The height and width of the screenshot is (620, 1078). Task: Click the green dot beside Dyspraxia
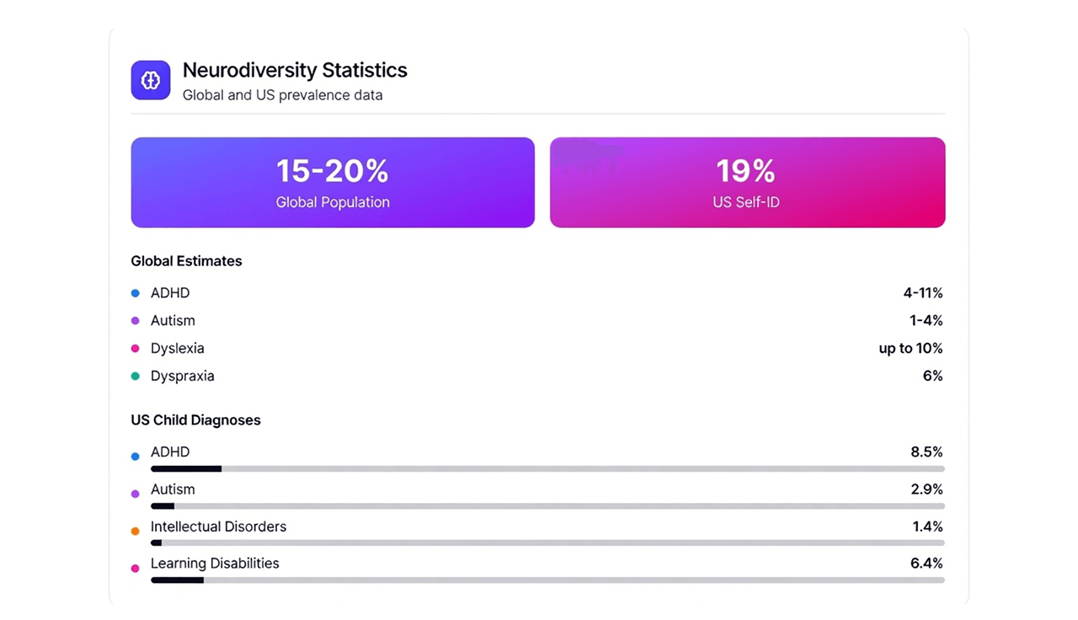coord(135,377)
